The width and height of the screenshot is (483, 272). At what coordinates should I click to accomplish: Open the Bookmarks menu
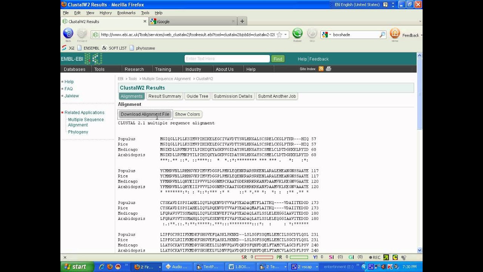(x=126, y=13)
